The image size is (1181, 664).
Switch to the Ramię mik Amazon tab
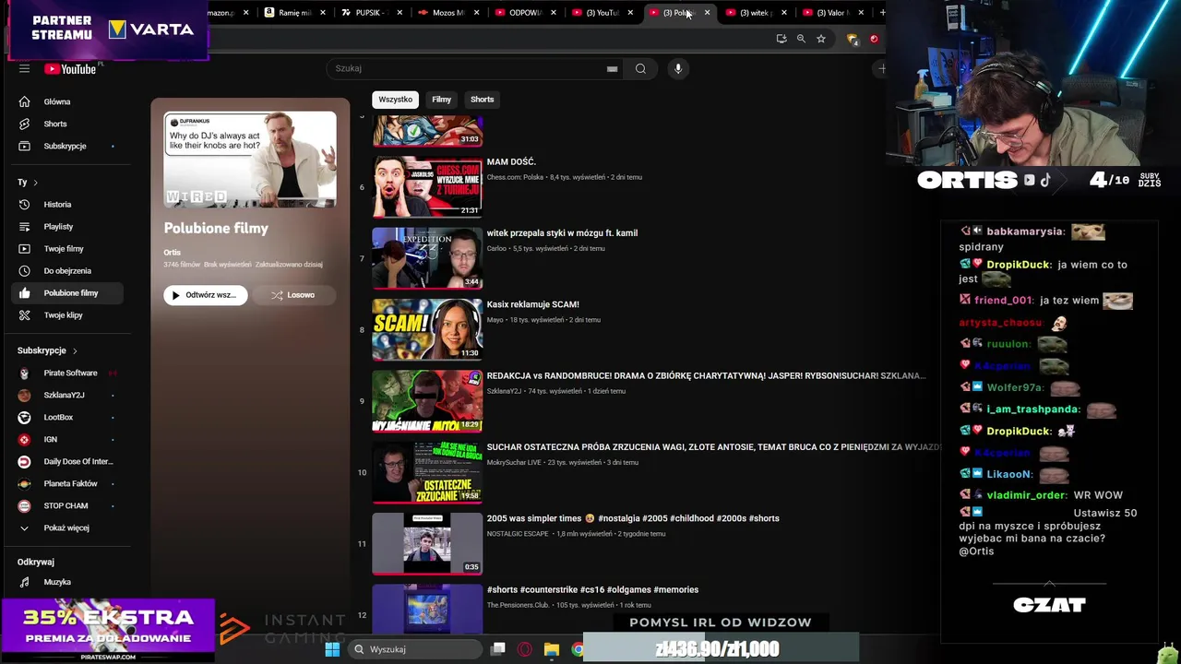point(295,13)
